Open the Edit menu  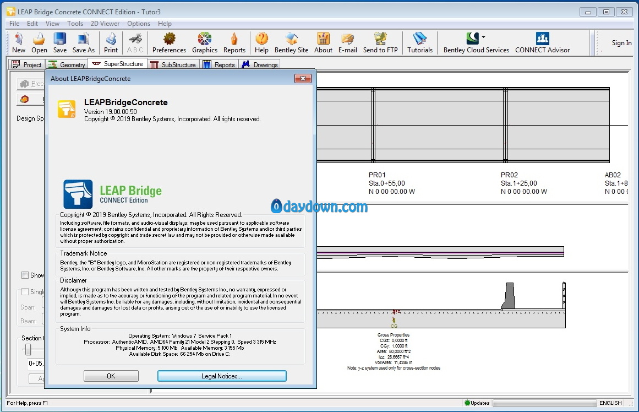coord(32,24)
